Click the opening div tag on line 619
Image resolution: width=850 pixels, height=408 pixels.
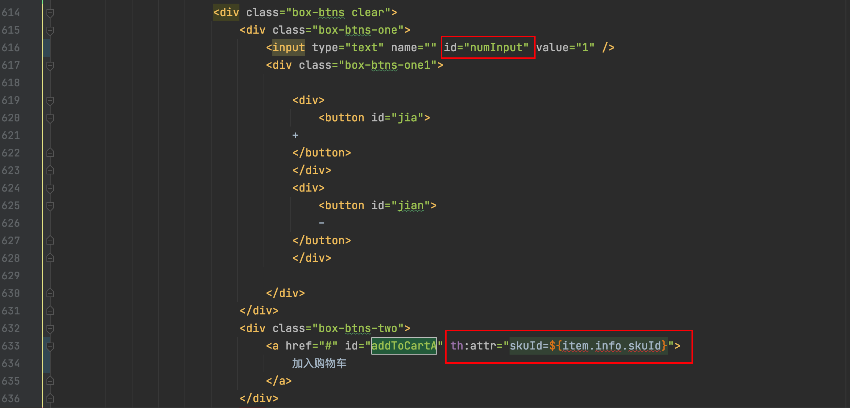coord(309,100)
